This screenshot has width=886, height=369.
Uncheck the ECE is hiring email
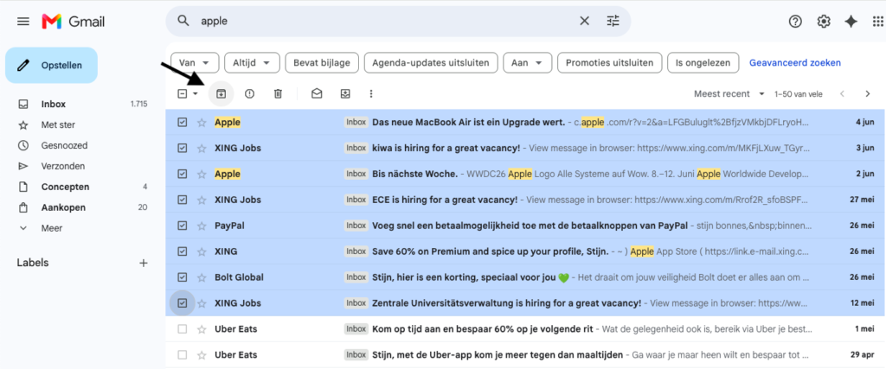click(182, 200)
